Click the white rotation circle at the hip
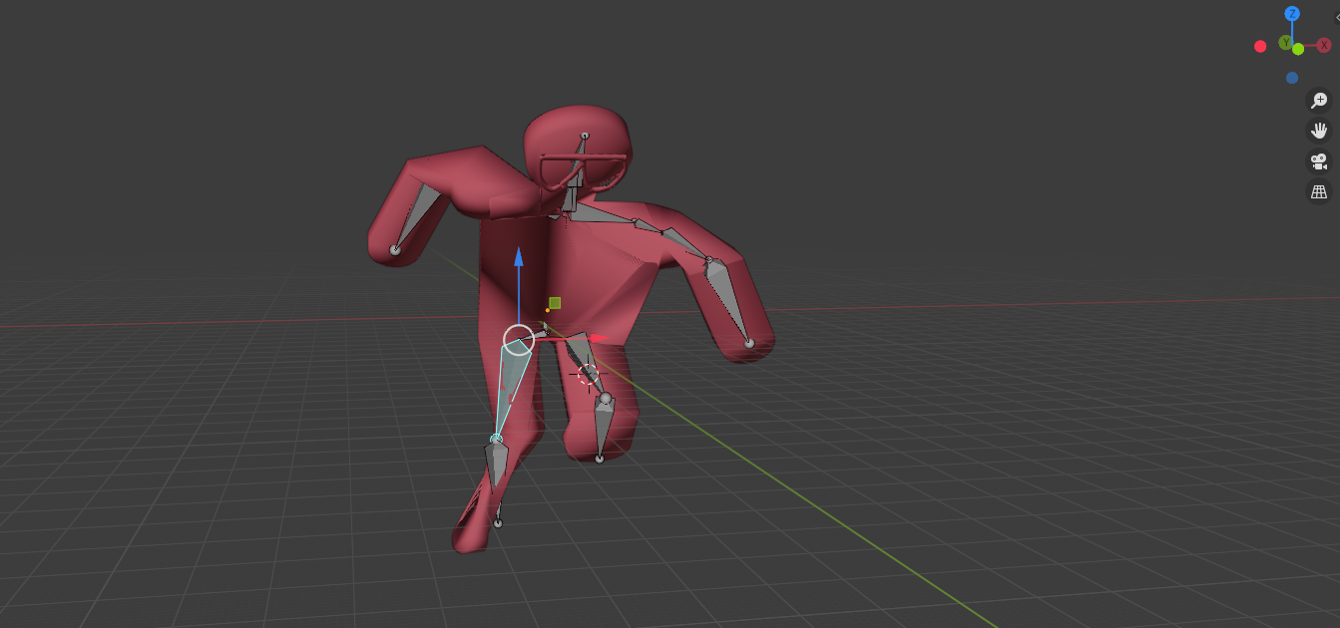Image resolution: width=1340 pixels, height=628 pixels. (518, 340)
